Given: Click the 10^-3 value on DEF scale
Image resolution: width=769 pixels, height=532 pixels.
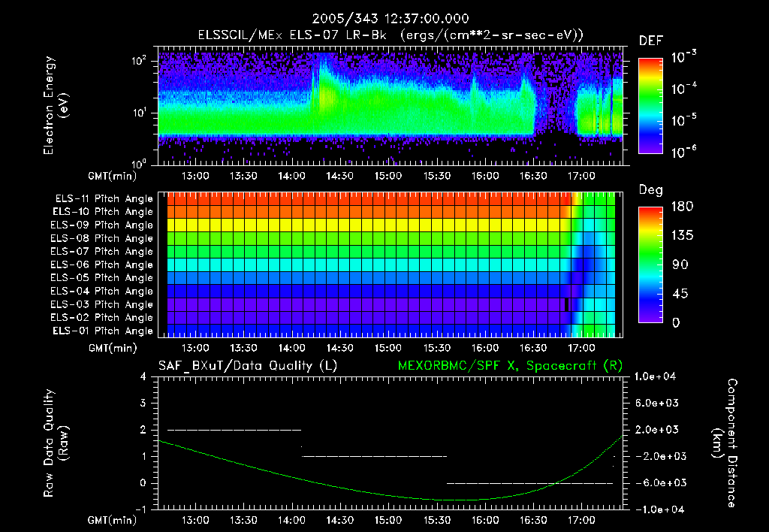Looking at the screenshot, I should pyautogui.click(x=683, y=57).
